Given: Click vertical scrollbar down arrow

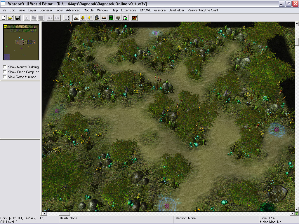Looking at the screenshot, I should (x=297, y=209).
